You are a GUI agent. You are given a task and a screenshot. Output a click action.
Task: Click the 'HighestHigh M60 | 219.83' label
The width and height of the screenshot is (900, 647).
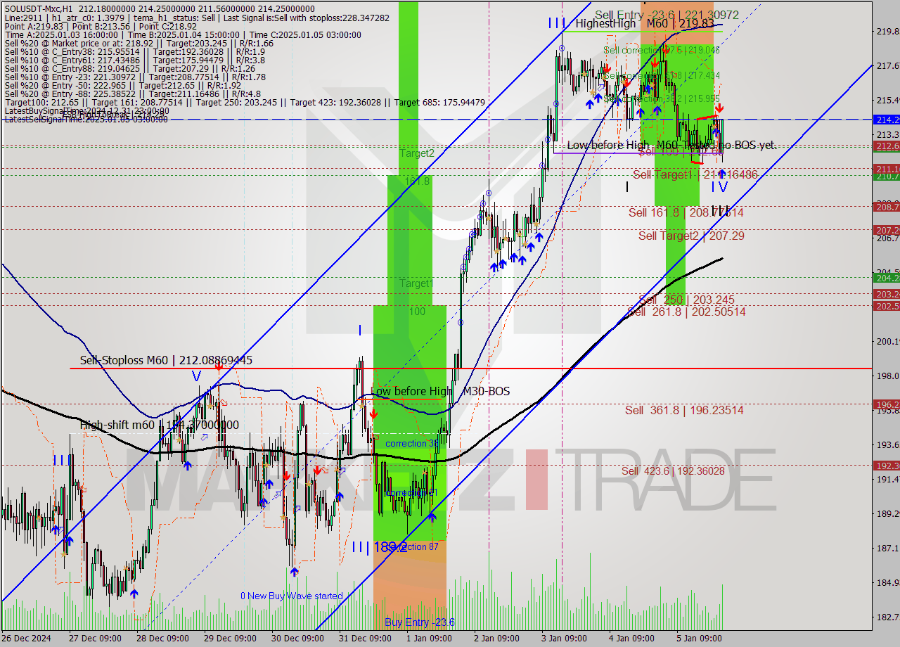[x=644, y=24]
